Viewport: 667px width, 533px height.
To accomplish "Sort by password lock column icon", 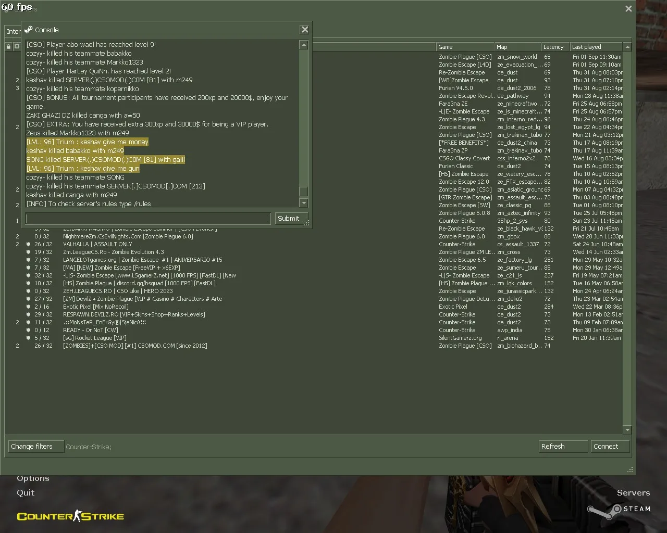I will tap(8, 46).
